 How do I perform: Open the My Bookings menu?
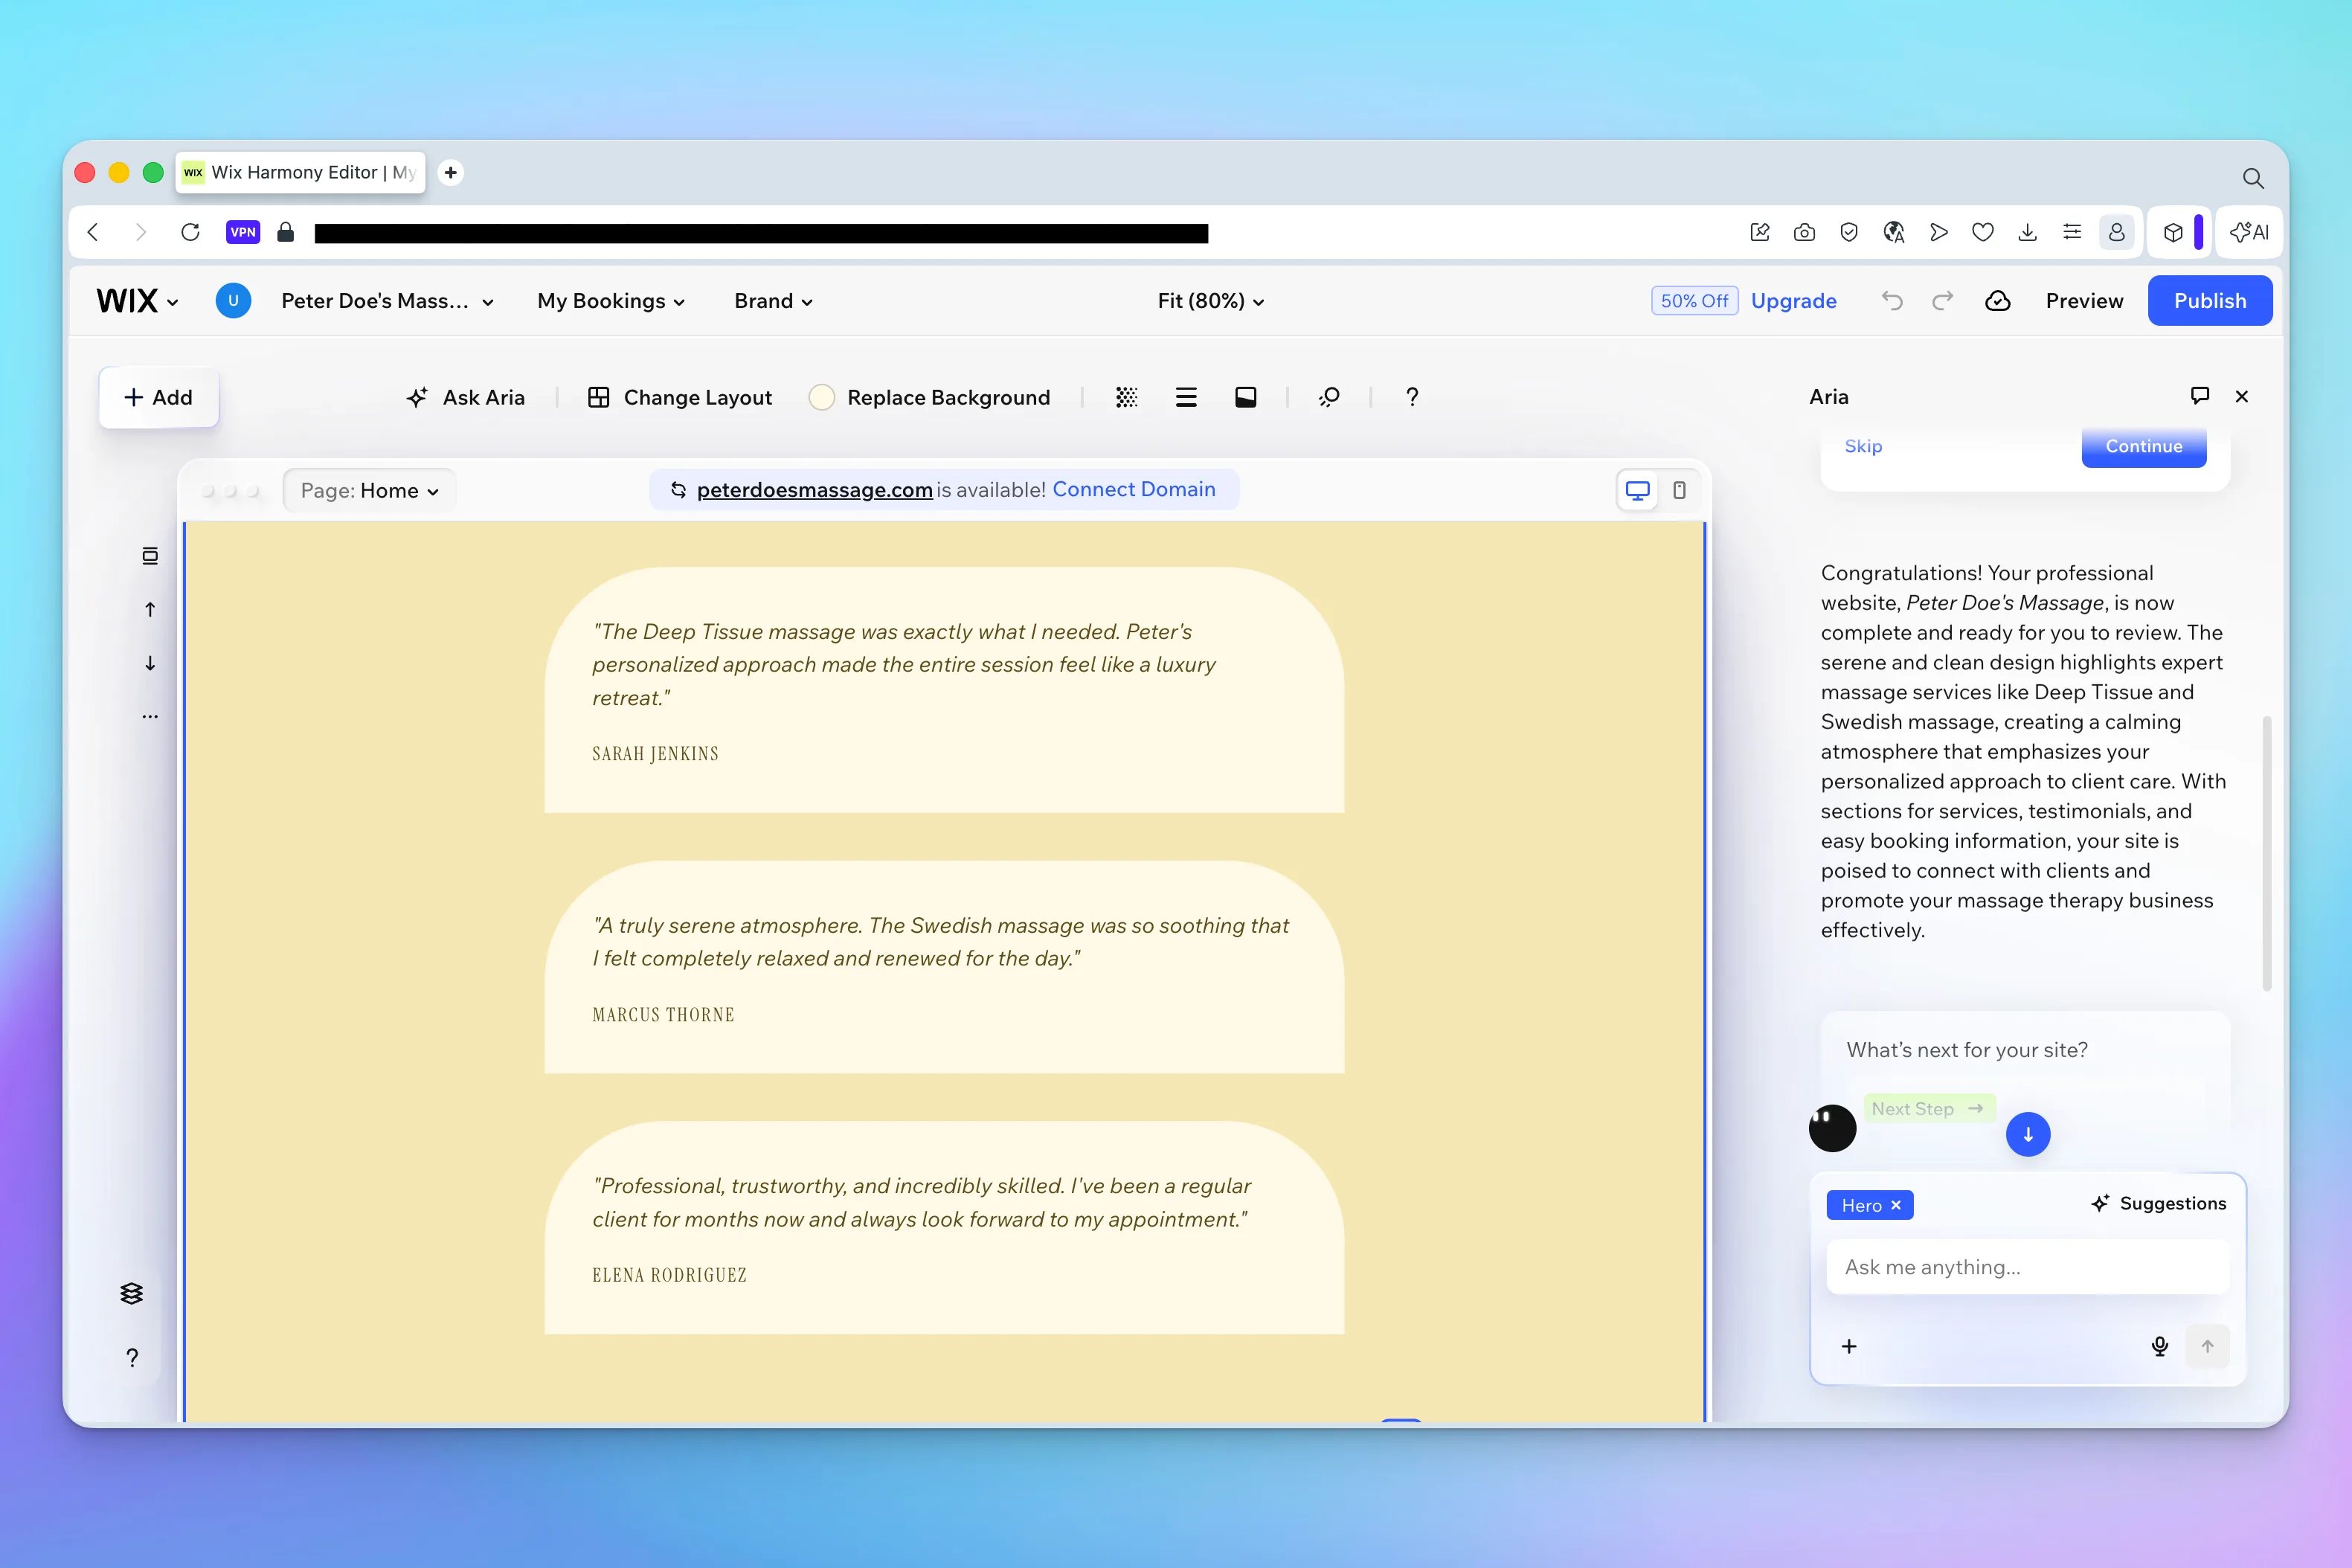611,301
